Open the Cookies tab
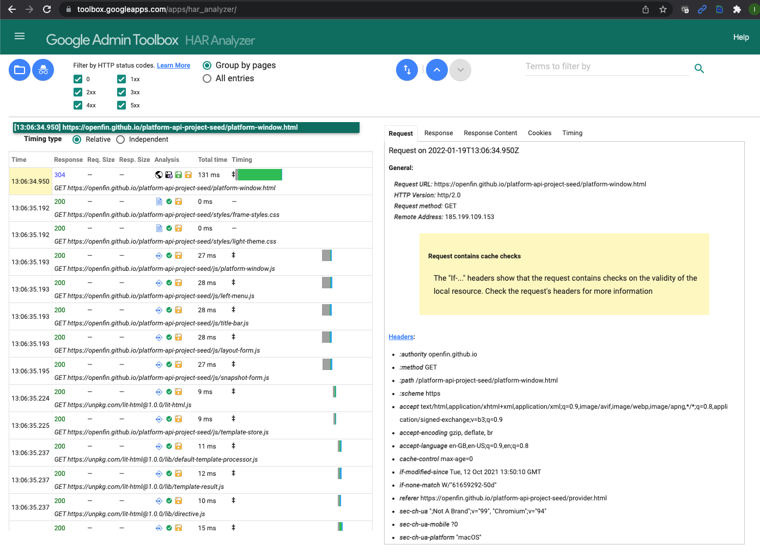 click(x=539, y=133)
